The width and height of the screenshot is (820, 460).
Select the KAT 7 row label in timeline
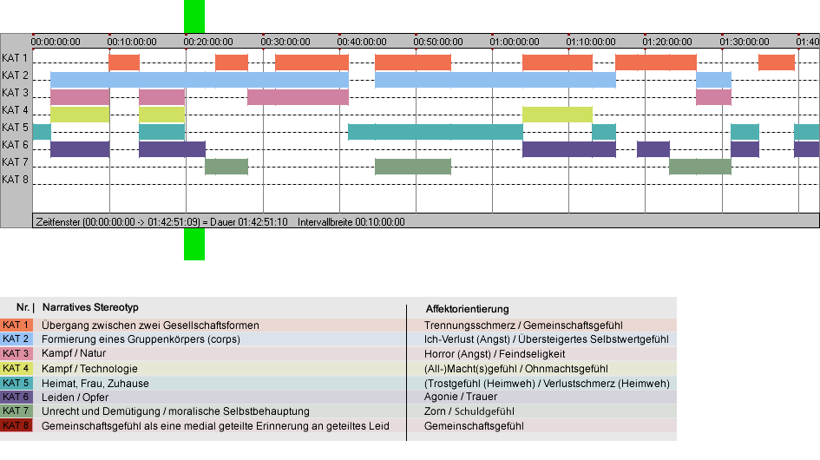coord(15,161)
